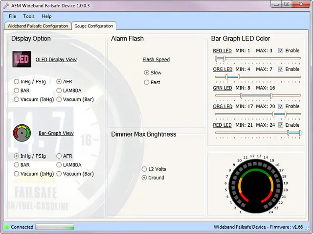
Task: Click the OLED Display View link
Action: tap(56, 60)
